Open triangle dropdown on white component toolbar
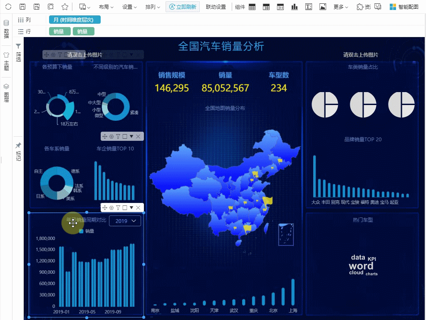426x320 pixels. point(131,207)
